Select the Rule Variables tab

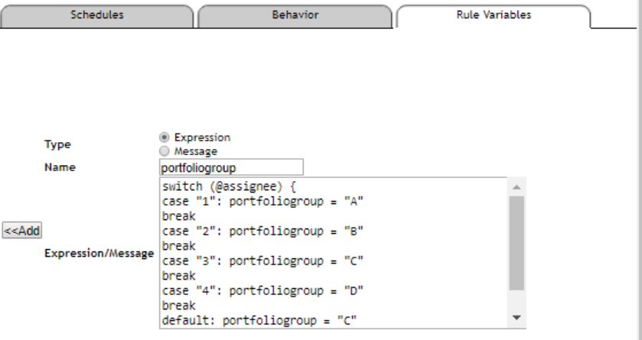(494, 16)
